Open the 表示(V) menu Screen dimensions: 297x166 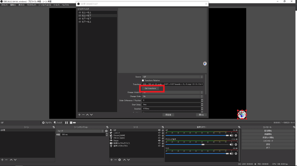pos(22,5)
